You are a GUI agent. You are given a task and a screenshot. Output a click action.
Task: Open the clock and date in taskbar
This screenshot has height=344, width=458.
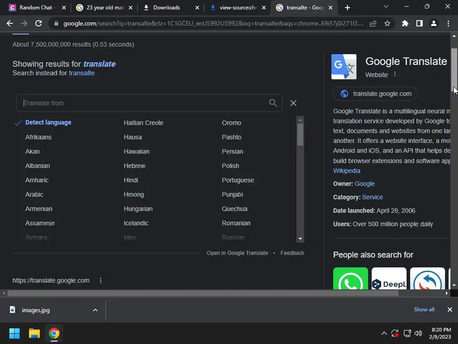click(440, 333)
